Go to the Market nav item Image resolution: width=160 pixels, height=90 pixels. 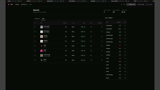pyautogui.click(x=17, y=4)
